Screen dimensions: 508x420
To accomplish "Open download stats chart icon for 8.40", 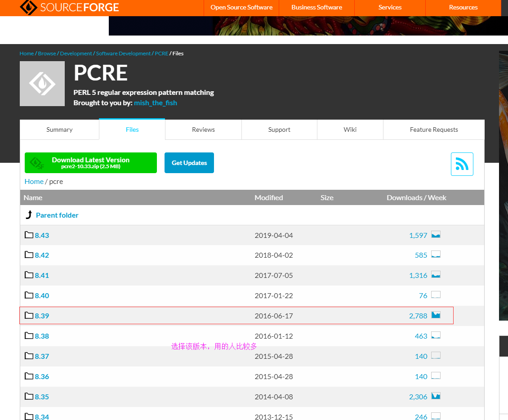I will [436, 295].
